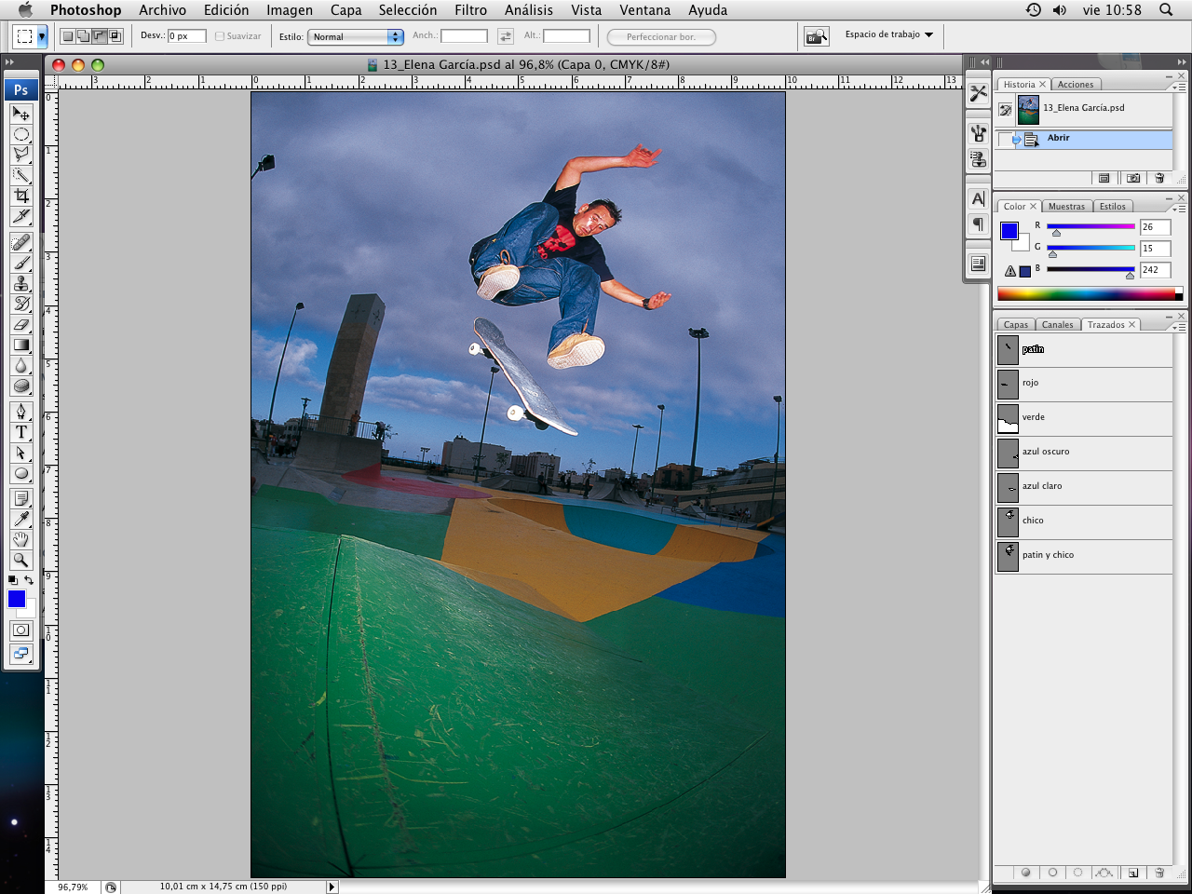
Task: Swap foreground and background colors
Action: pyautogui.click(x=29, y=580)
